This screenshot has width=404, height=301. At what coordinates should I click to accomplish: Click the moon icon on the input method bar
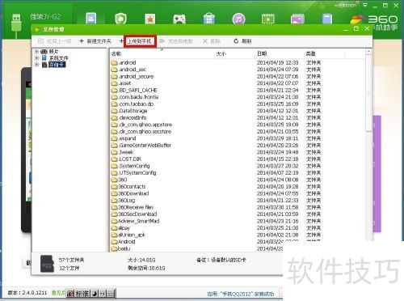(x=95, y=293)
